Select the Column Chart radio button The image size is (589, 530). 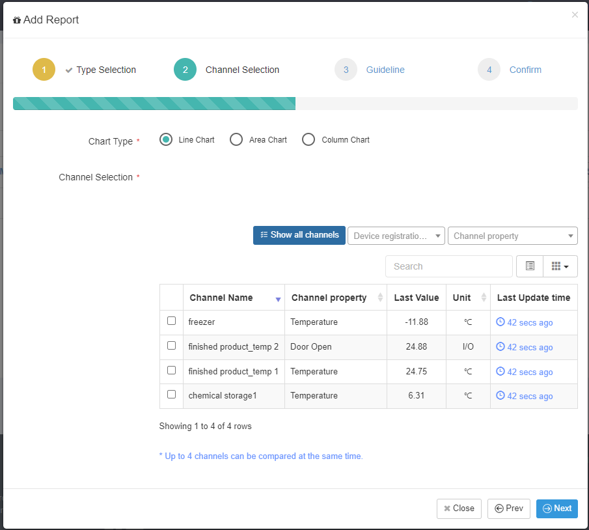308,139
